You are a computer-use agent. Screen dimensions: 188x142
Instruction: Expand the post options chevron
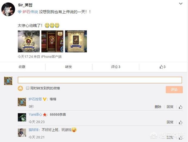pyautogui.click(x=181, y=4)
